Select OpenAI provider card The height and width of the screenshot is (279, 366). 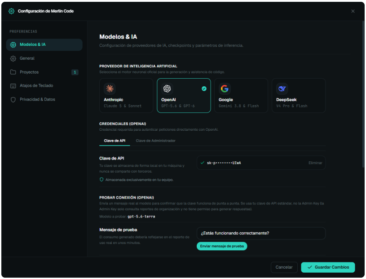[184, 96]
